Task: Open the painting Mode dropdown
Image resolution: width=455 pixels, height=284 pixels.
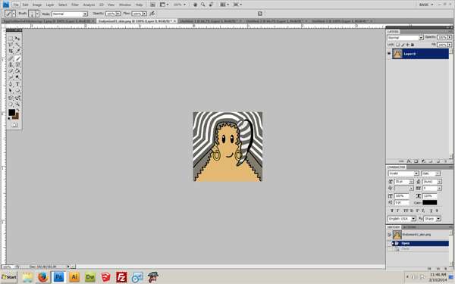Action: pyautogui.click(x=85, y=14)
